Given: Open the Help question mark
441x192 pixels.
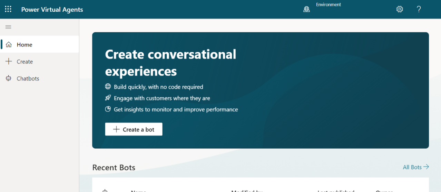Looking at the screenshot, I should (419, 9).
